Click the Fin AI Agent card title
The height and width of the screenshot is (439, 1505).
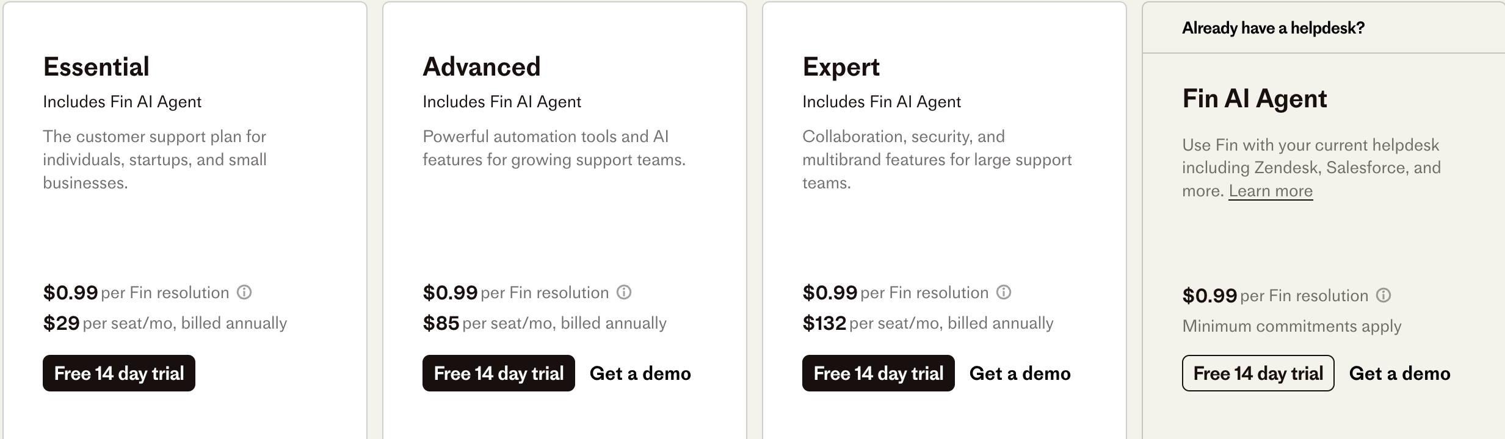(1255, 99)
